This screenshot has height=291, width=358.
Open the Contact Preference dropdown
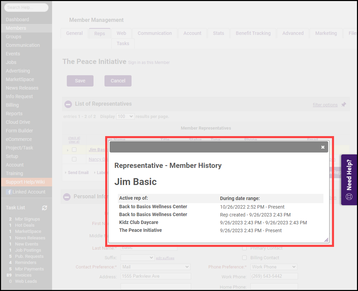(x=156, y=267)
